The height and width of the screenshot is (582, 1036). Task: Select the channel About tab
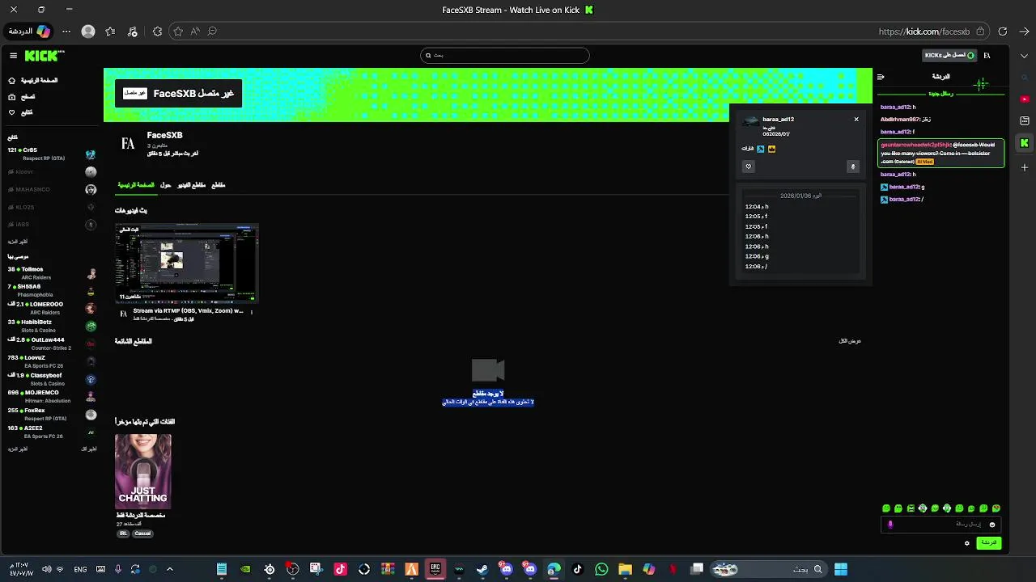click(x=165, y=185)
